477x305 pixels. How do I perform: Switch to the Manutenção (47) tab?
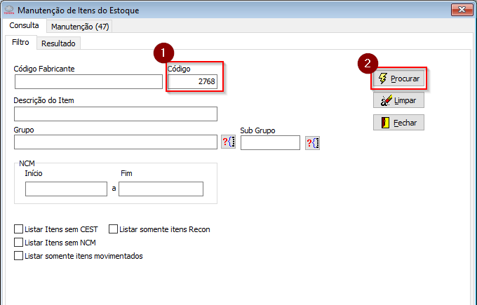[x=81, y=27]
